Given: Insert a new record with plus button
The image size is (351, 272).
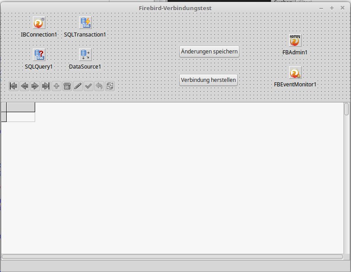Looking at the screenshot, I should click(x=56, y=86).
